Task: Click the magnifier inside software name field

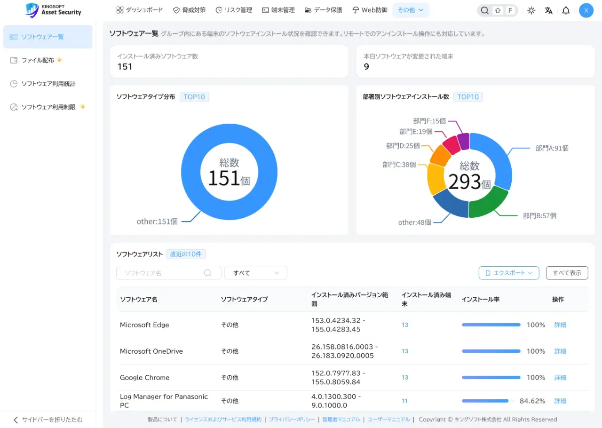Action: click(x=207, y=273)
